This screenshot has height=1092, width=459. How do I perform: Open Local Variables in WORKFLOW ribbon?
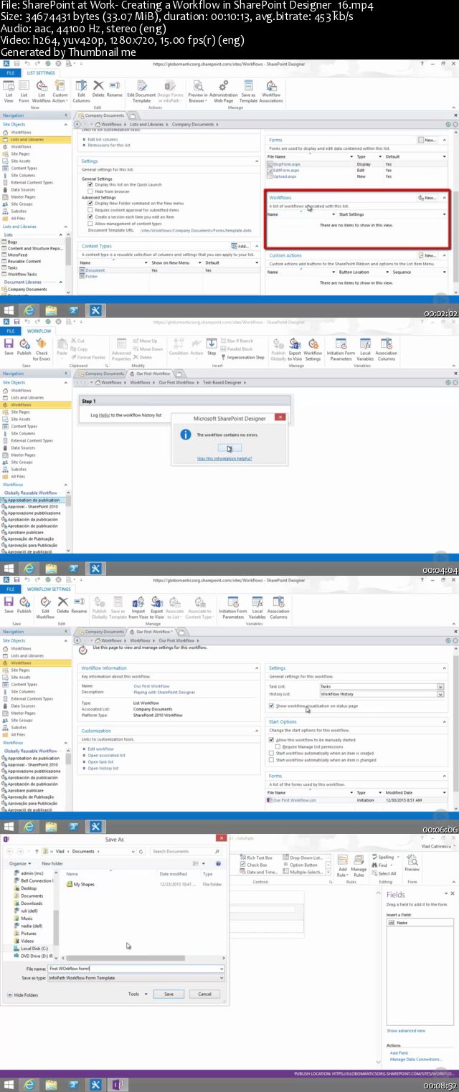click(365, 349)
